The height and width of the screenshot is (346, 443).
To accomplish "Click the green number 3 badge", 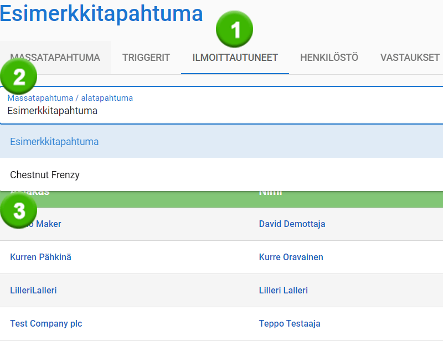I will click(x=19, y=211).
